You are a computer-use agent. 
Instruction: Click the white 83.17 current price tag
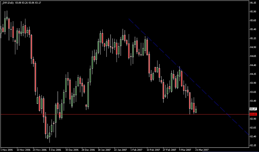tap(253, 109)
